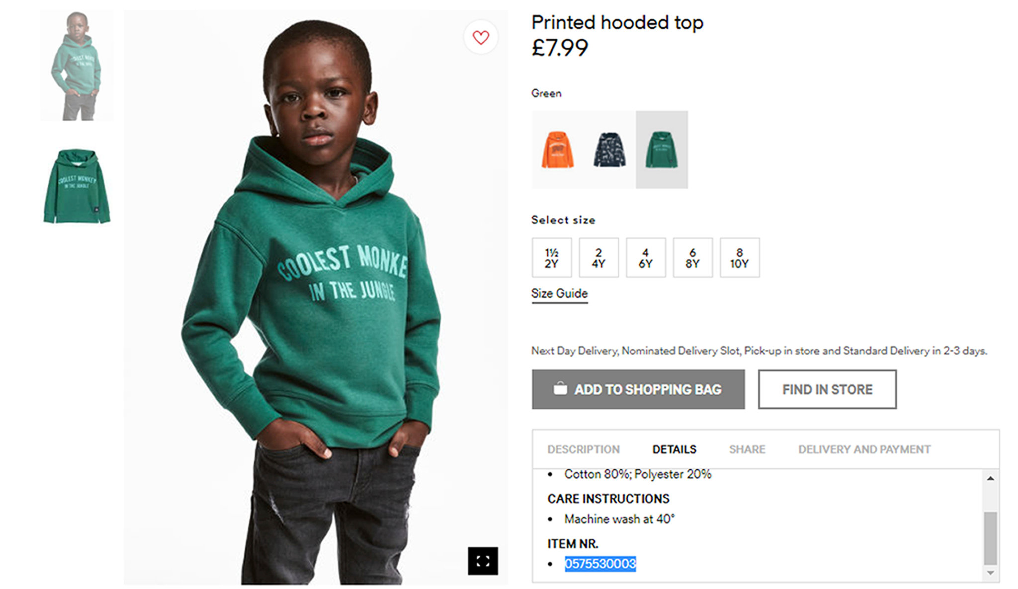Choose size 8-10Y
The height and width of the screenshot is (589, 1018).
(x=739, y=258)
